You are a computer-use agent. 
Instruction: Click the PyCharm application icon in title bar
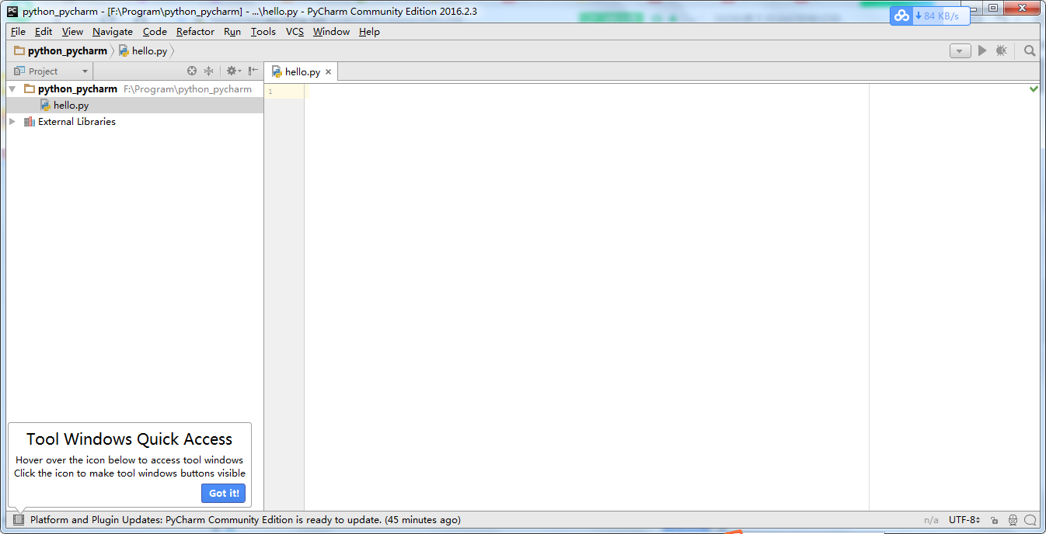[12, 12]
